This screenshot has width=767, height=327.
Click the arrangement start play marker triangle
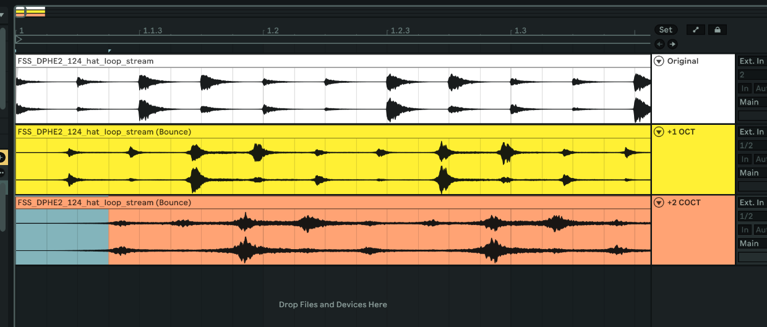[x=19, y=40]
